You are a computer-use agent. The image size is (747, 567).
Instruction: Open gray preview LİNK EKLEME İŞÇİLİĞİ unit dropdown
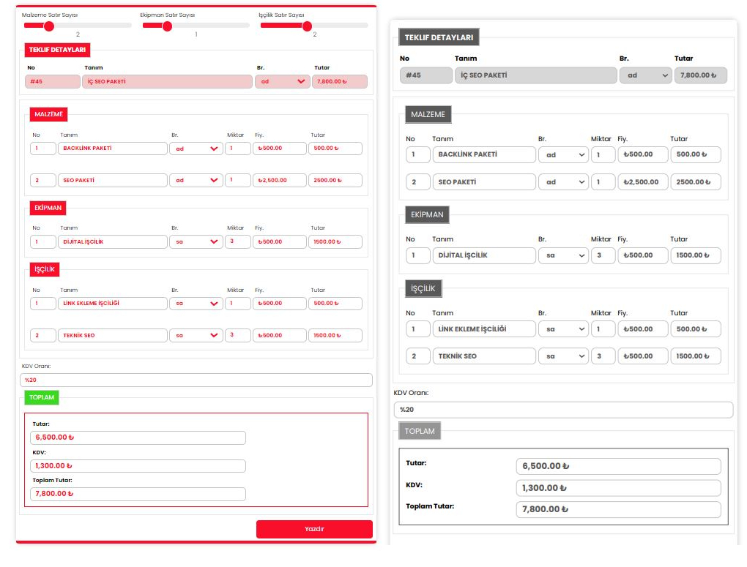point(564,329)
